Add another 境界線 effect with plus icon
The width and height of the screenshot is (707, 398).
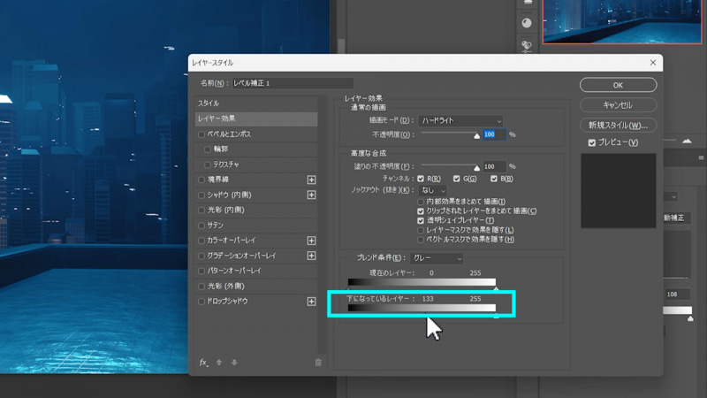311,180
